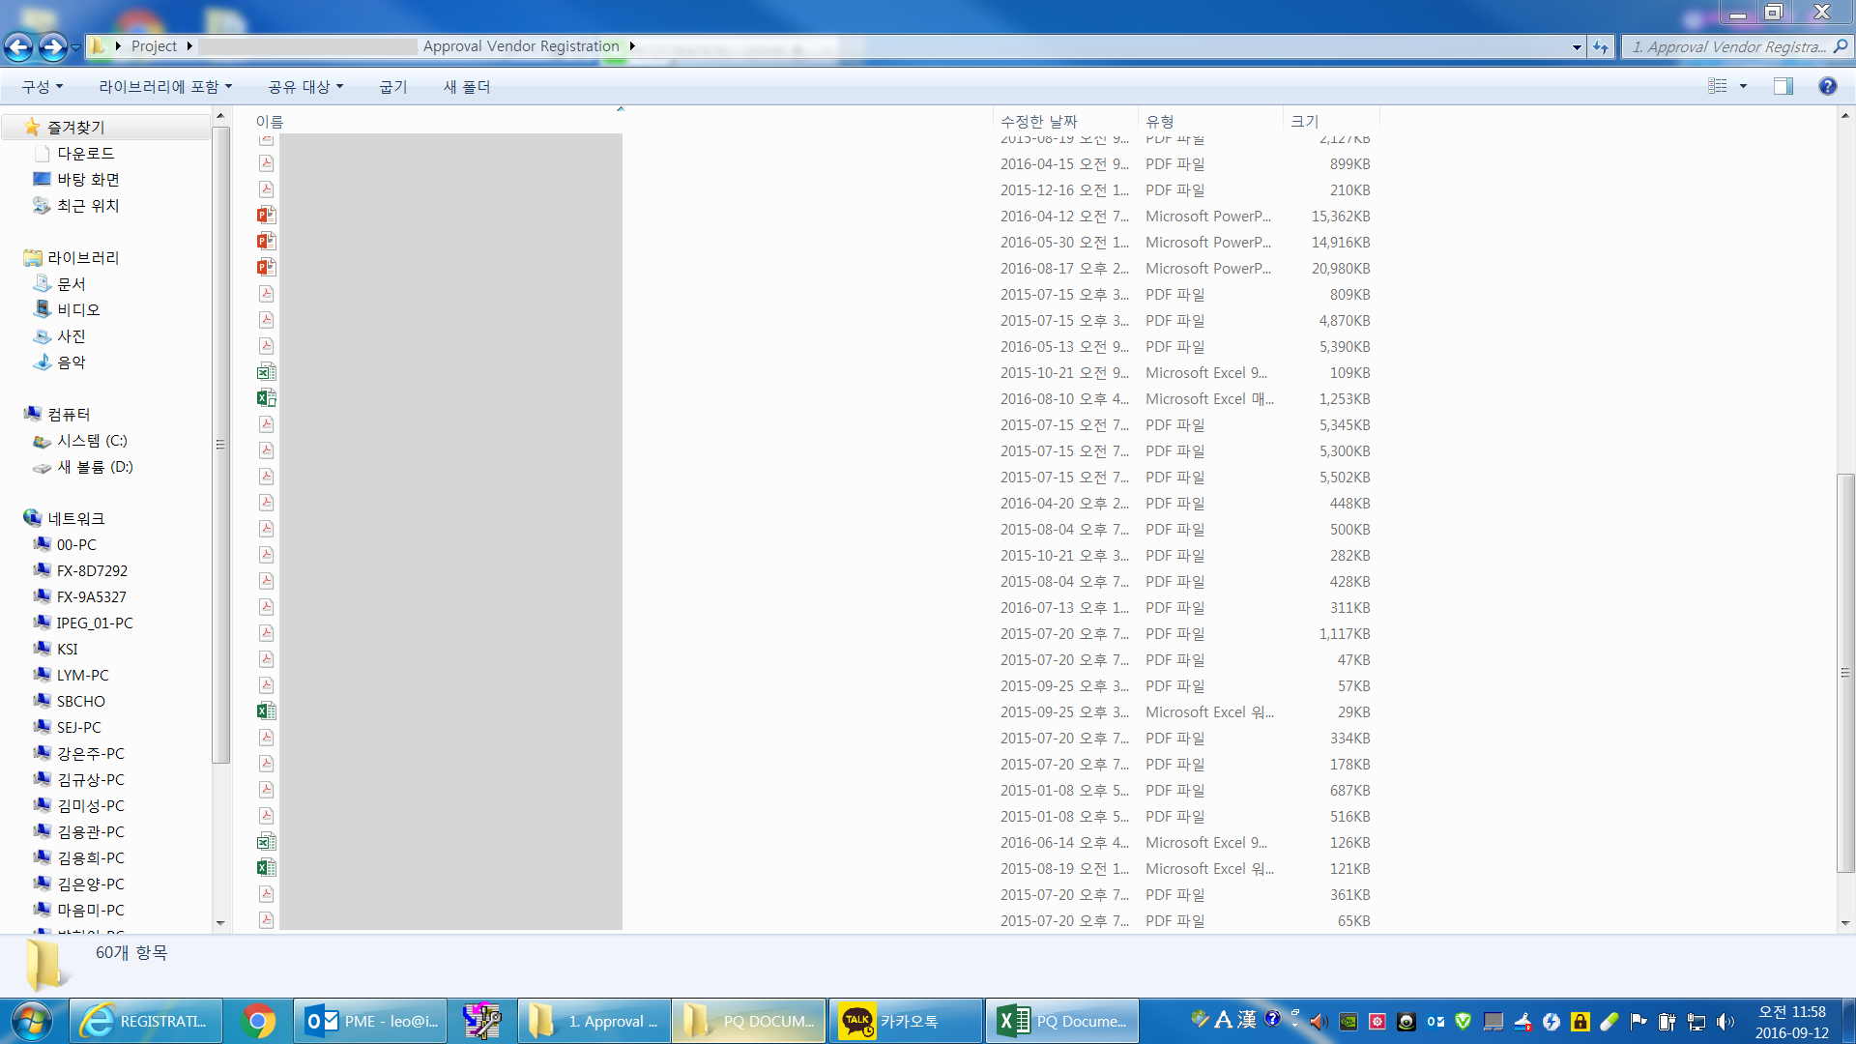1856x1044 pixels.
Task: Open 시스템 (C:) drive in sidebar
Action: pyautogui.click(x=92, y=441)
